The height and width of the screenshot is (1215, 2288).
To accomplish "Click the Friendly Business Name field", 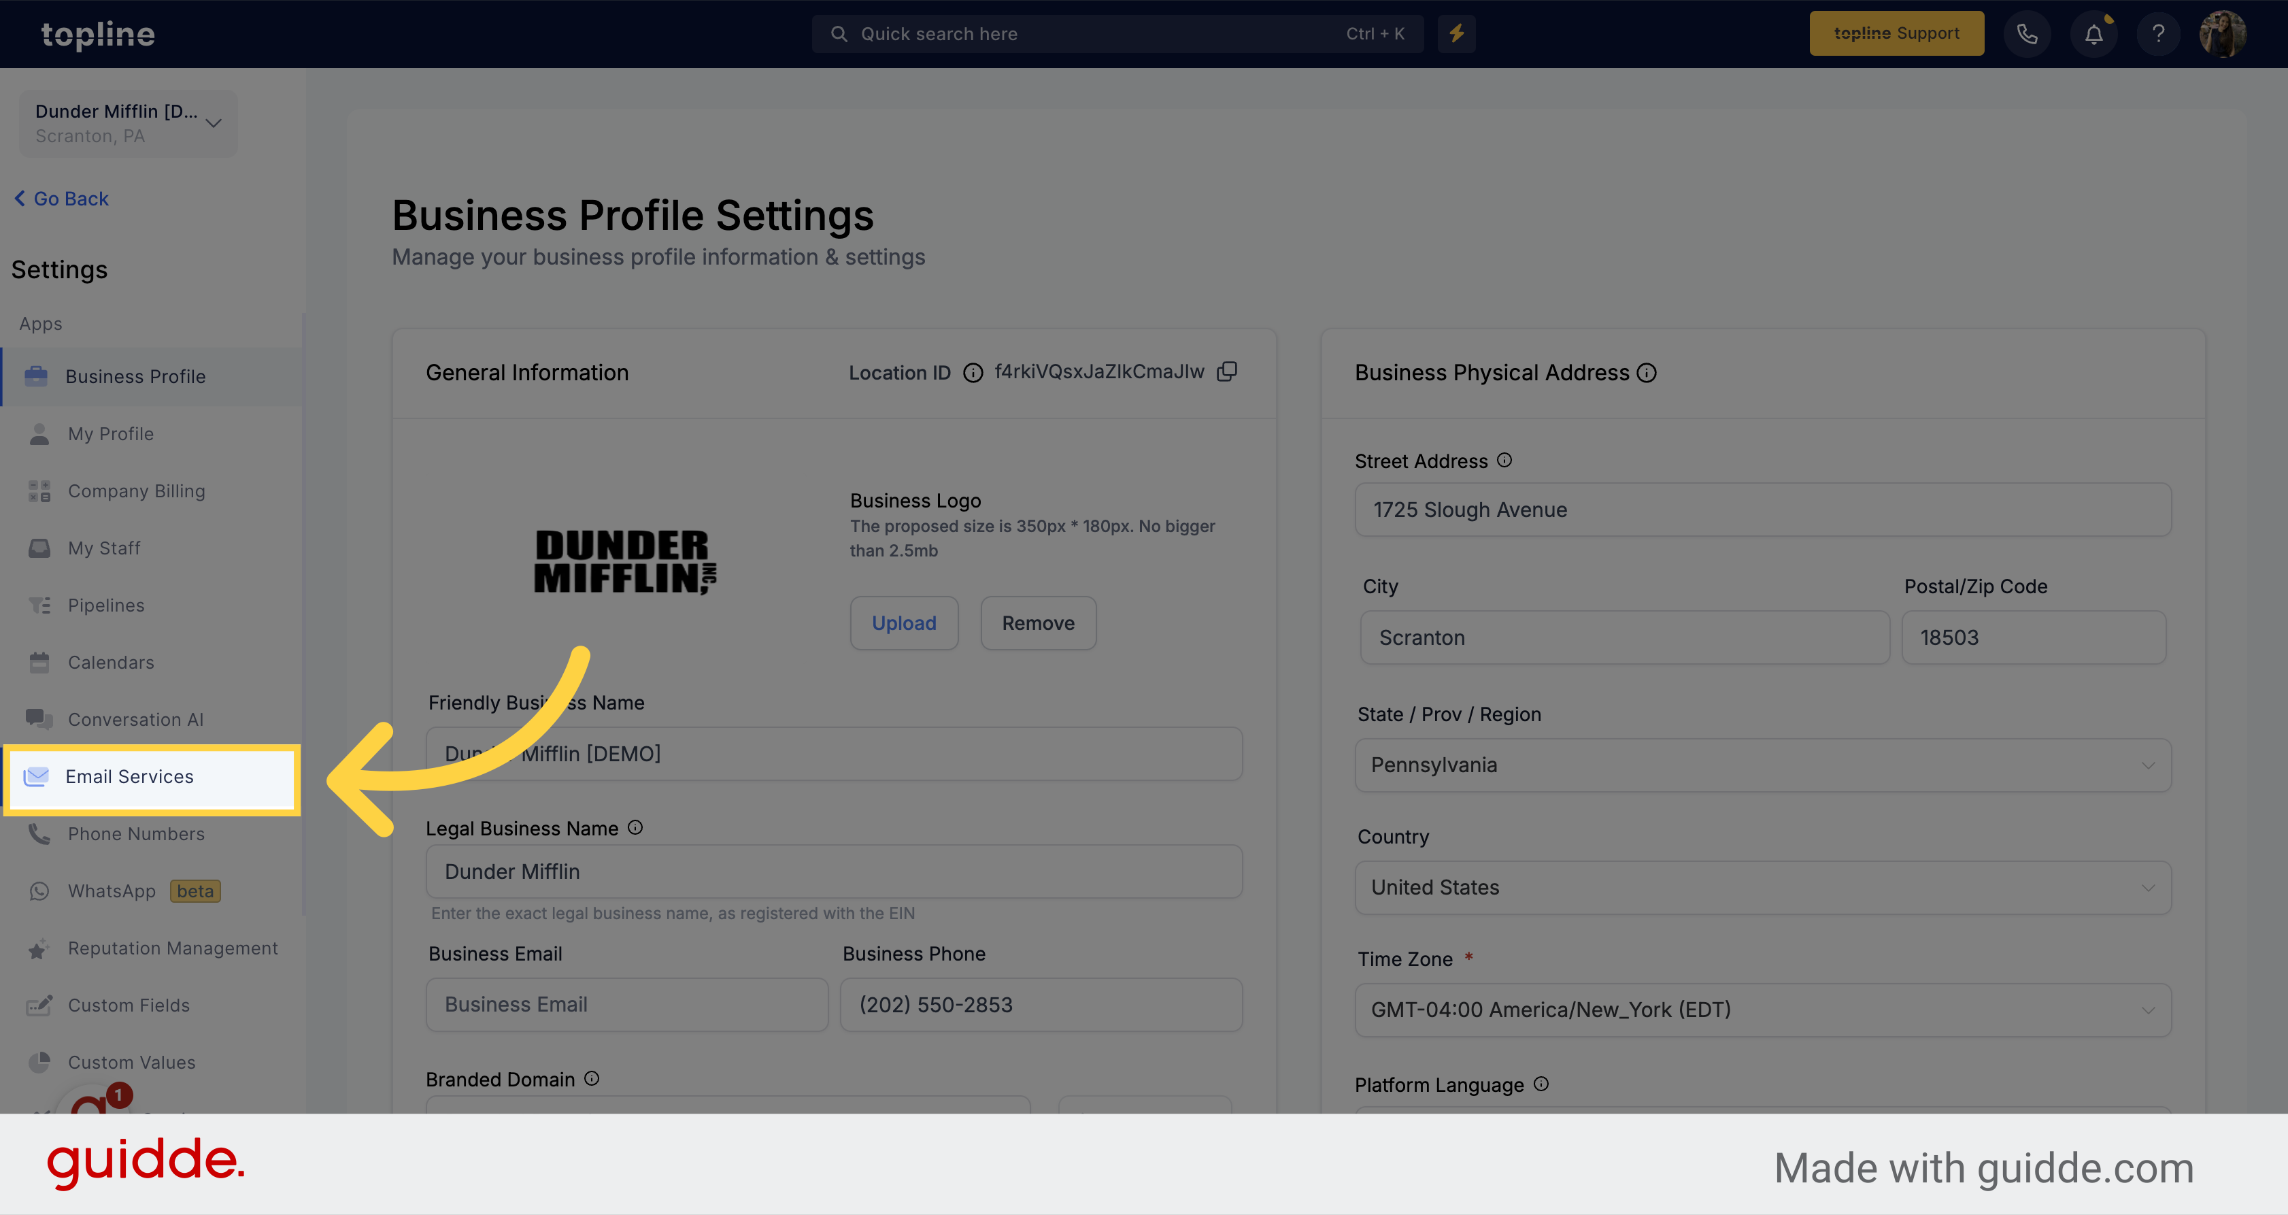I will 833,754.
